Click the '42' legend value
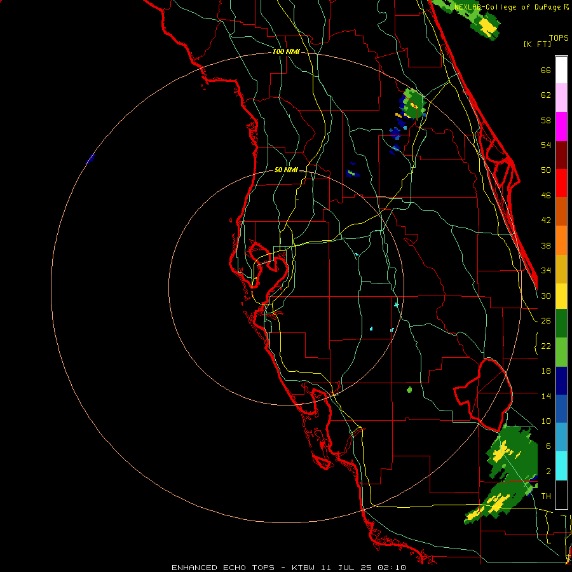The width and height of the screenshot is (572, 572). point(546,221)
